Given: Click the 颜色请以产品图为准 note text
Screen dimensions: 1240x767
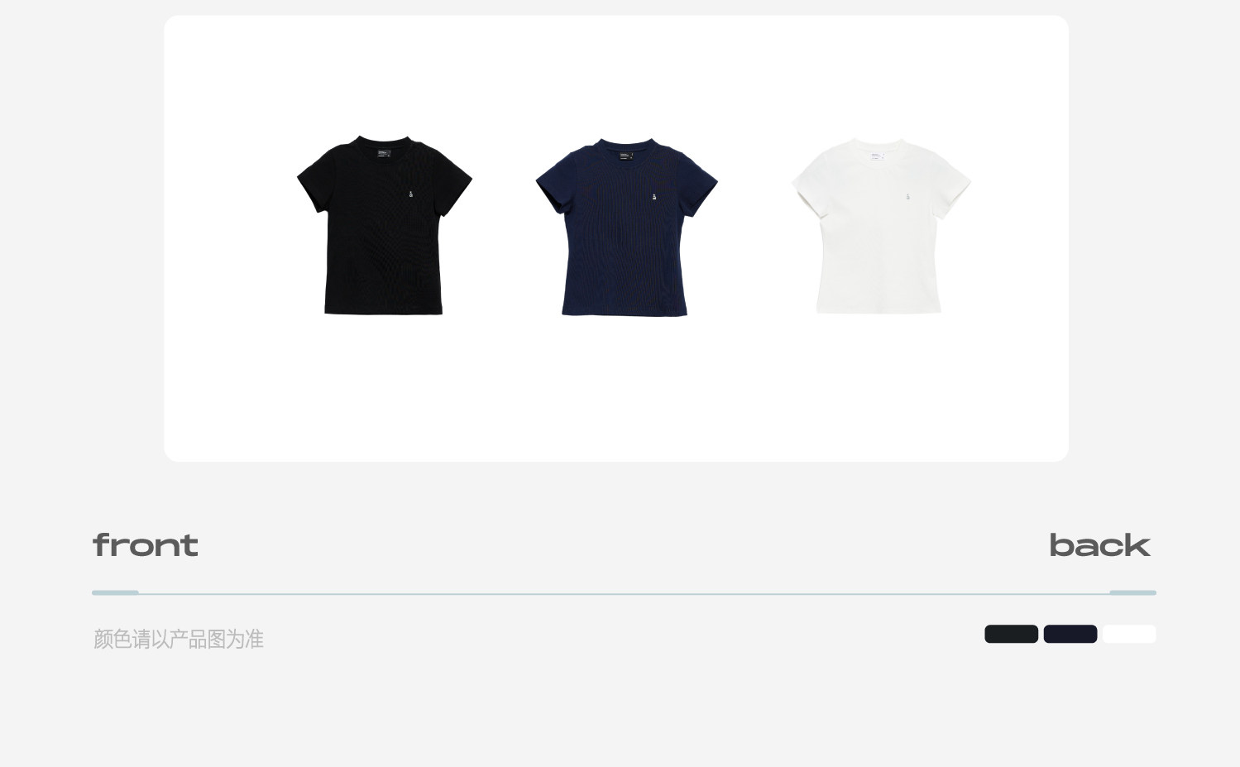Looking at the screenshot, I should 179,640.
